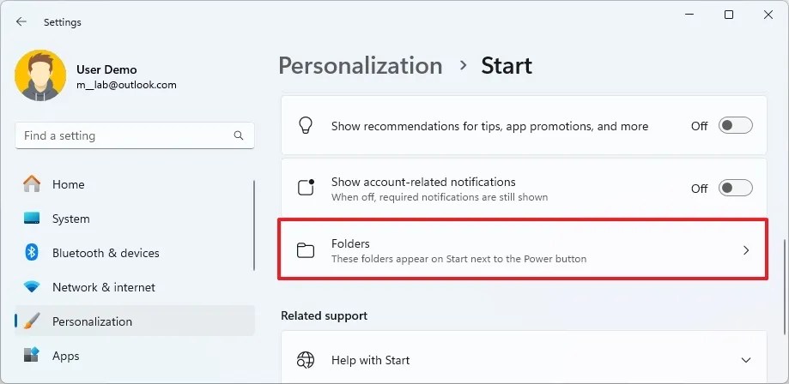Open the Home icon in sidebar
789x384 pixels.
32,184
